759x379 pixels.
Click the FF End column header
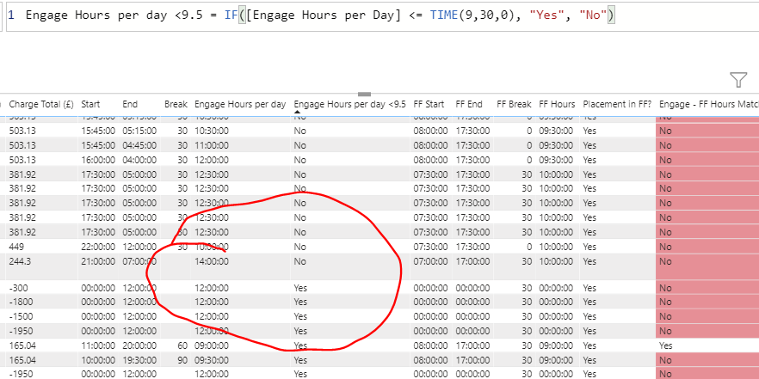click(x=469, y=104)
